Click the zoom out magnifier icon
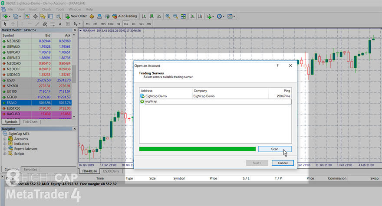This screenshot has height=206, width=382. click(175, 16)
